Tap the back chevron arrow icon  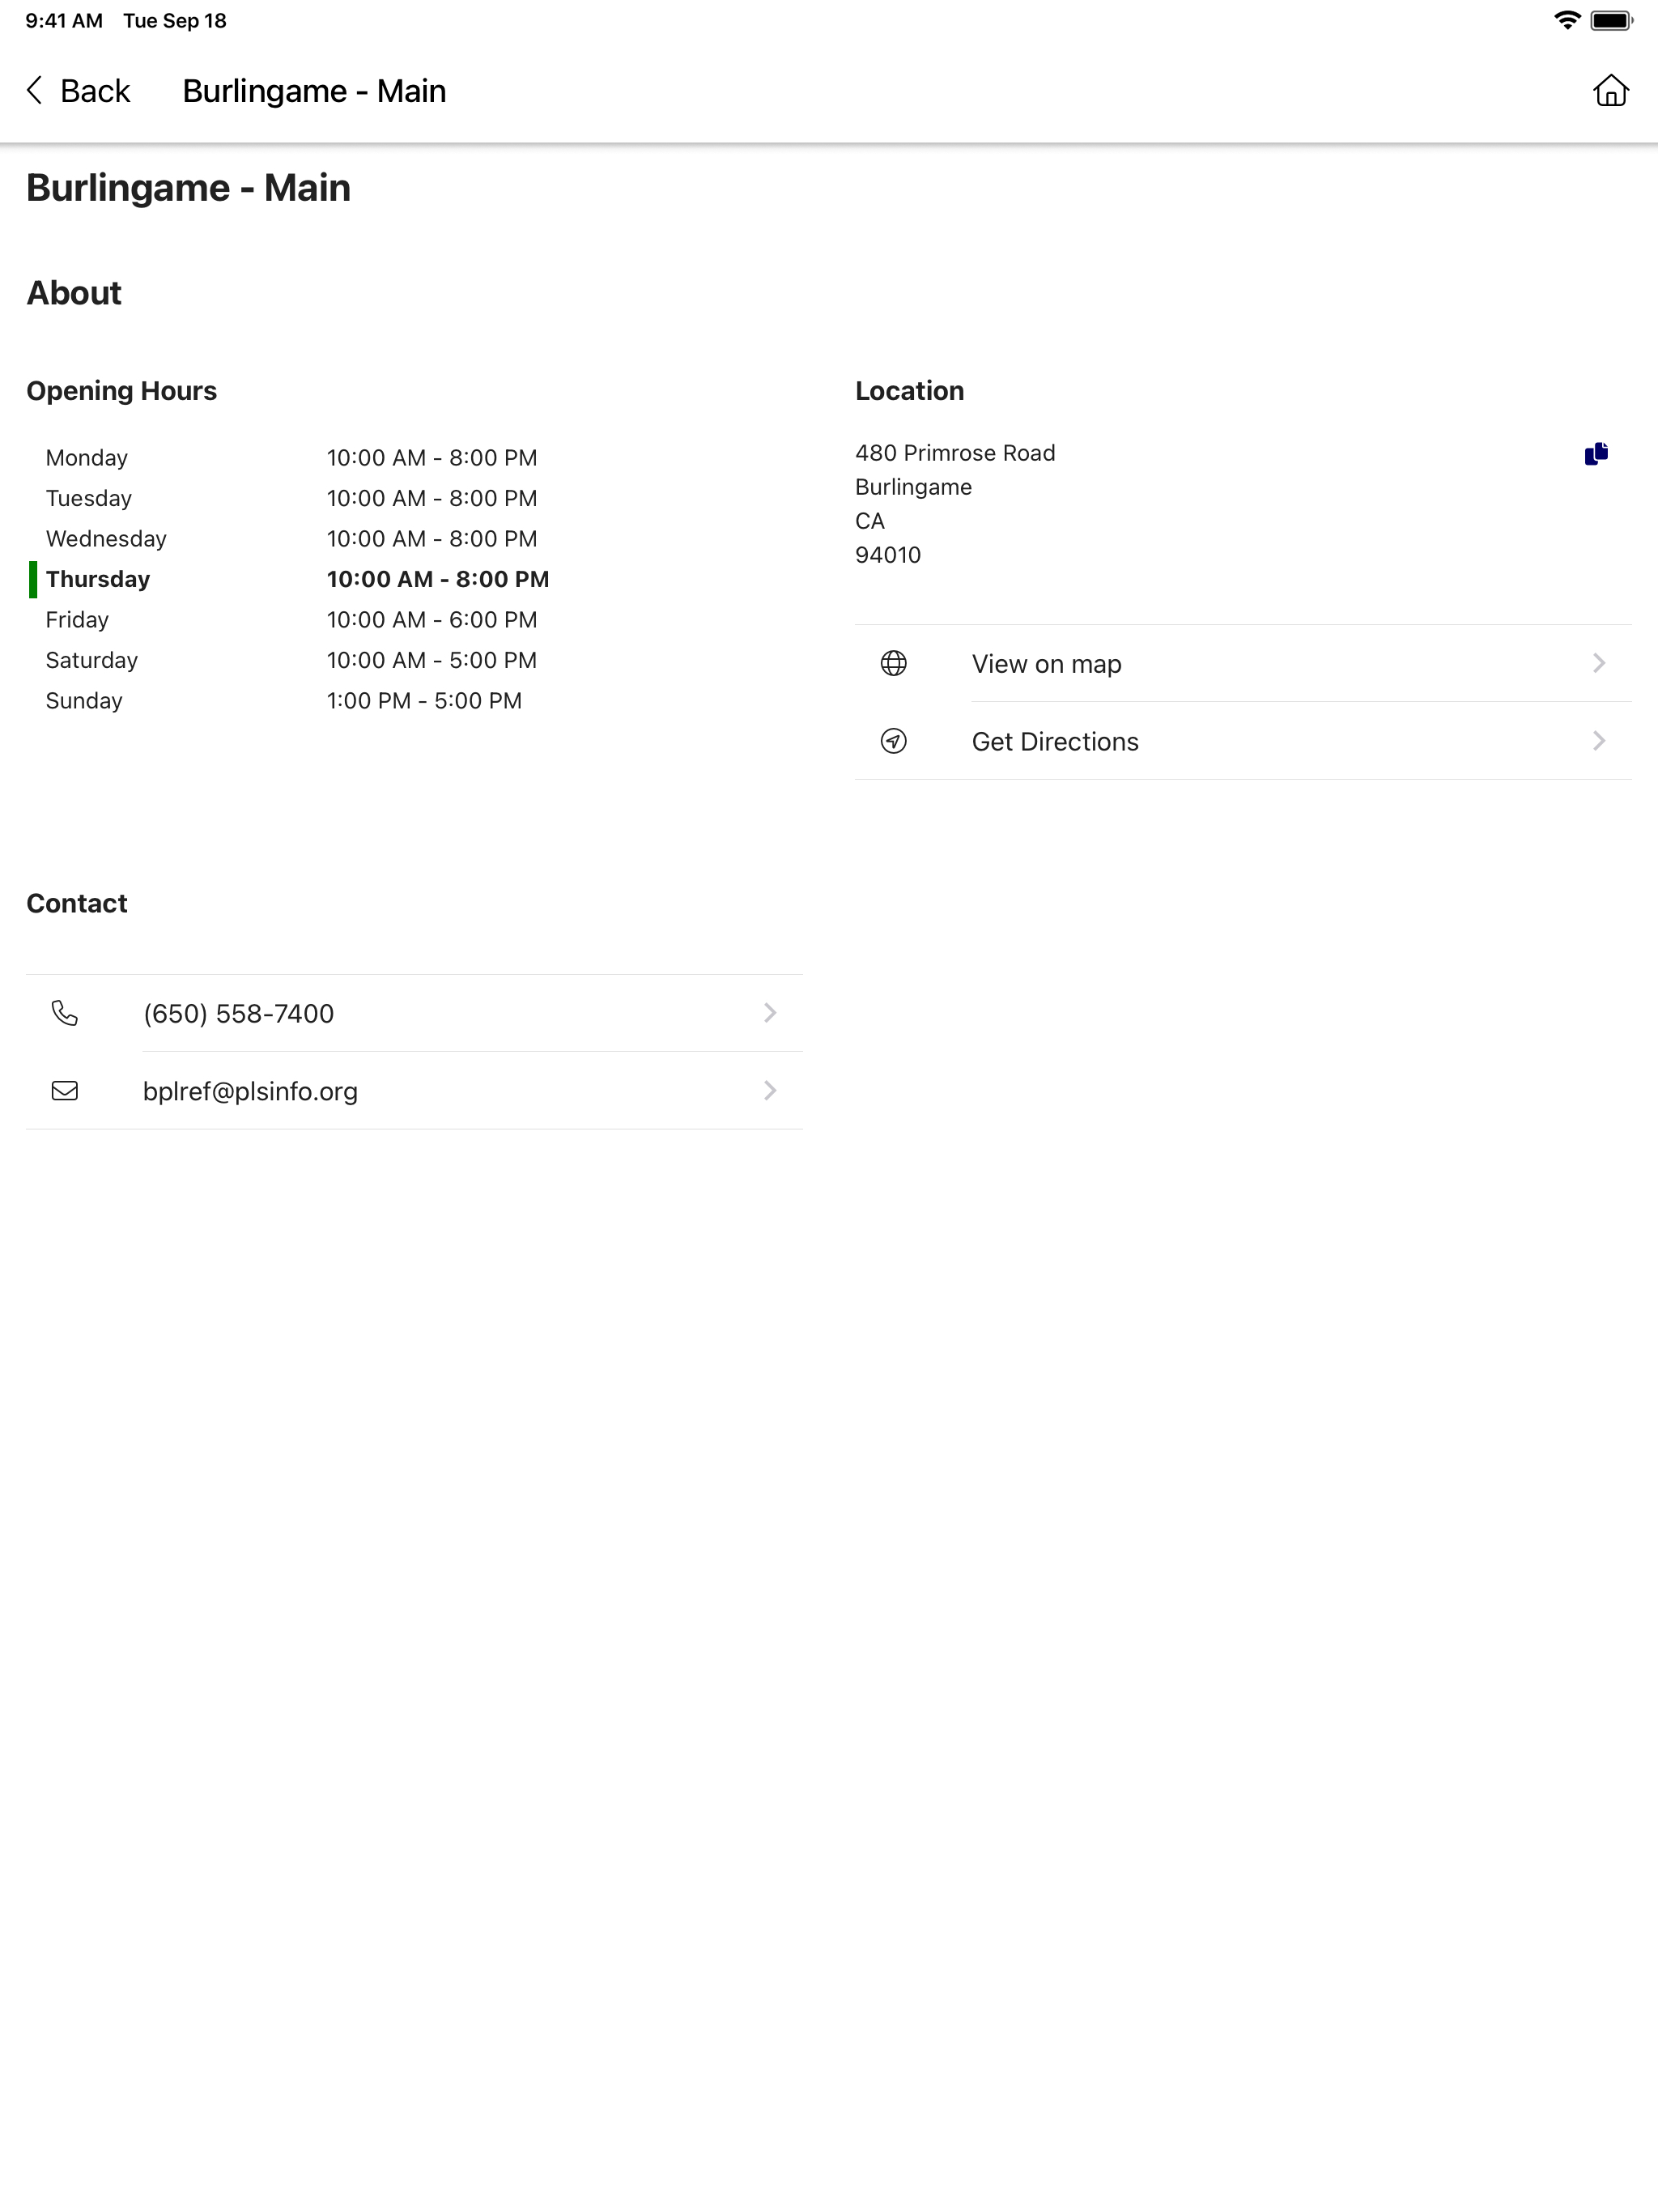(35, 91)
